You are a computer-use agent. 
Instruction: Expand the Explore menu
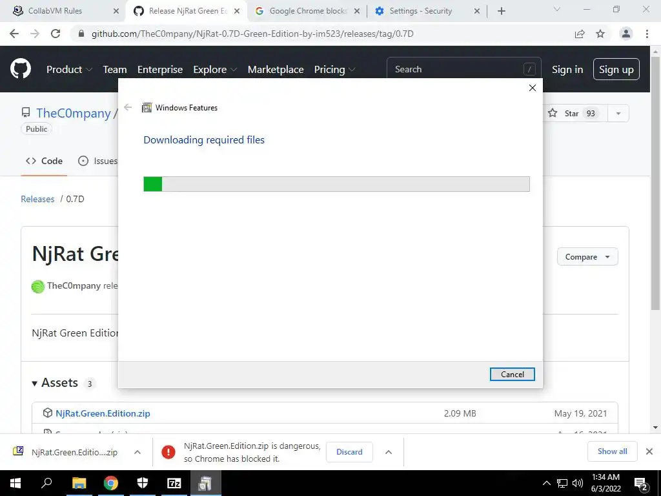point(215,70)
